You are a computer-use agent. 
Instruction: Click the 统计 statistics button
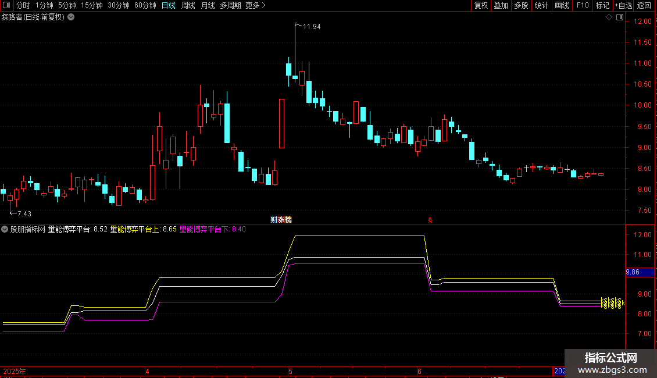pos(541,5)
